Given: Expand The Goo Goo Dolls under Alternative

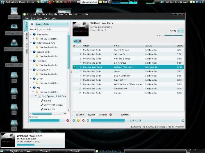Looking at the screenshot, I should [33, 39].
